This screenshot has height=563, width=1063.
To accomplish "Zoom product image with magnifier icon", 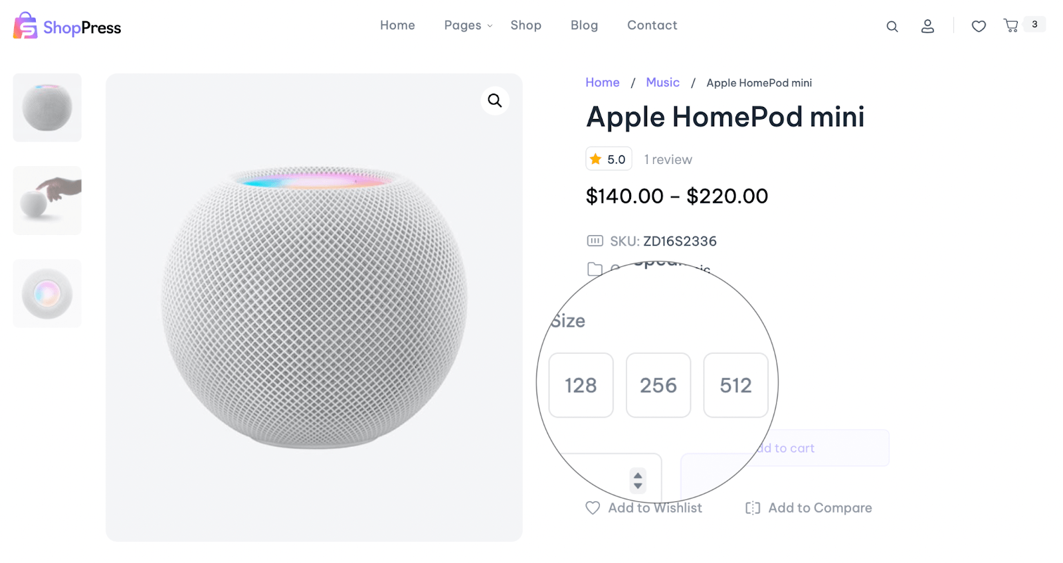I will click(x=495, y=100).
